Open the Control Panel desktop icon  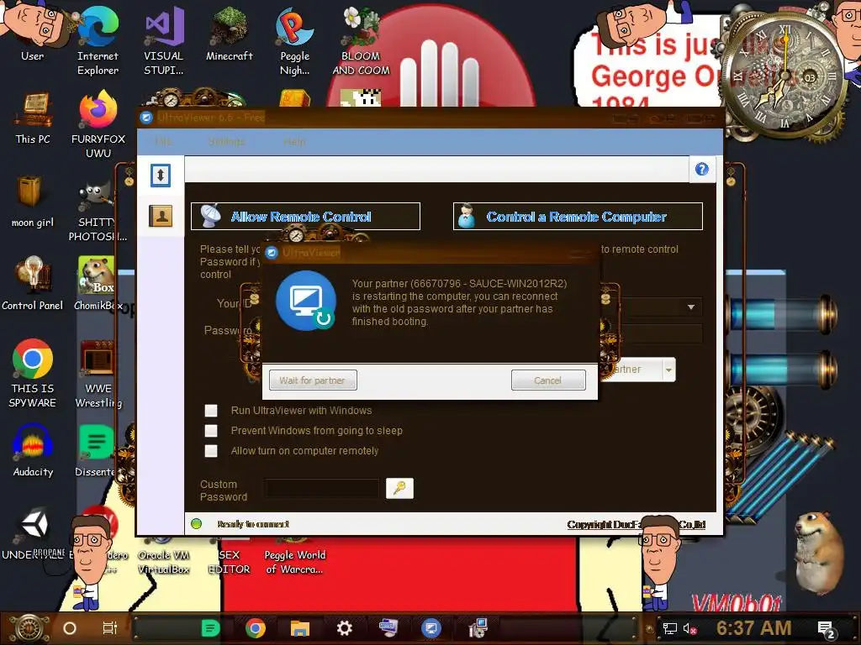pos(33,284)
